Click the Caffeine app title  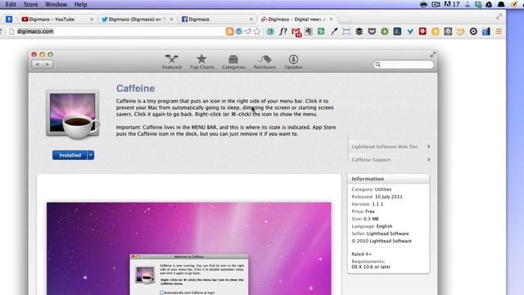coord(135,88)
